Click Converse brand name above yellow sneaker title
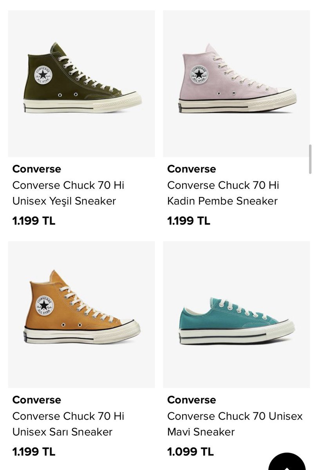 37,400
